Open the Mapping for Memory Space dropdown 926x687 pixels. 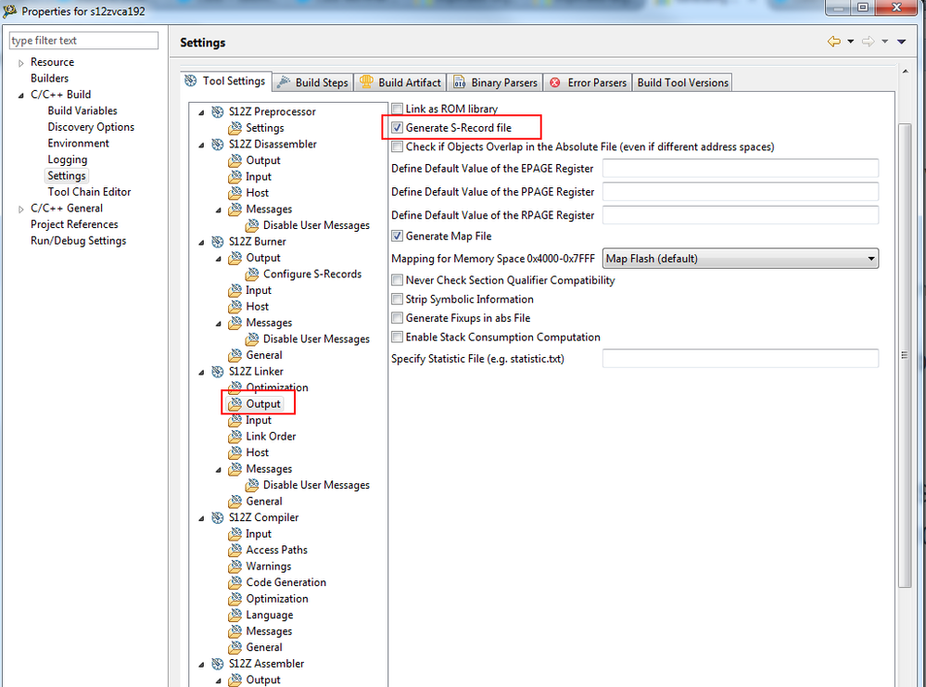point(740,259)
